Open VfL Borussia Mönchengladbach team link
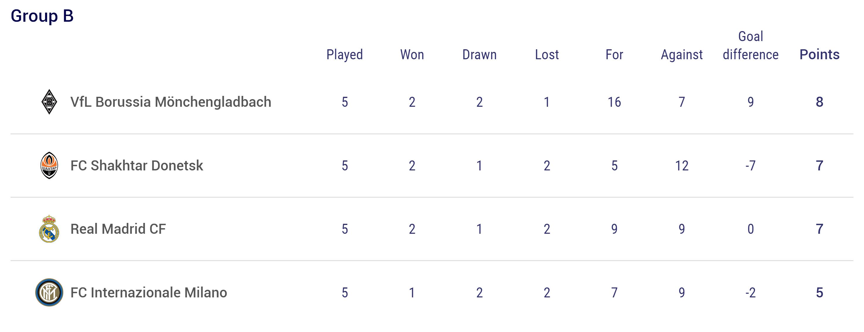864x332 pixels. [171, 102]
